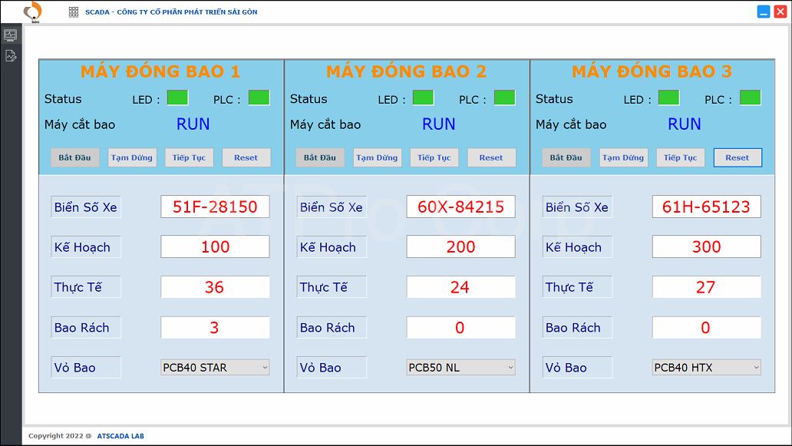This screenshot has width=792, height=446.
Task: Click machine 2 PLC green indicator
Action: (x=505, y=97)
